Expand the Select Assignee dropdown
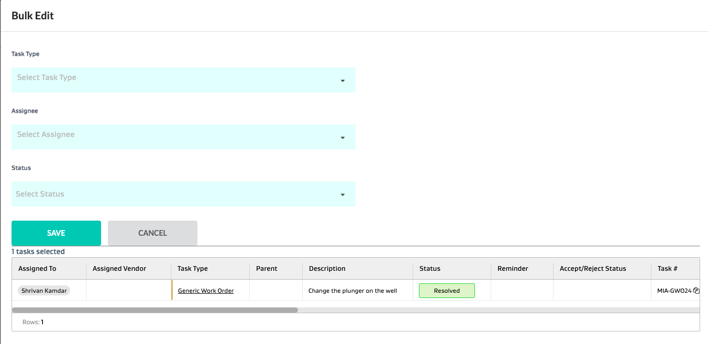 point(183,137)
